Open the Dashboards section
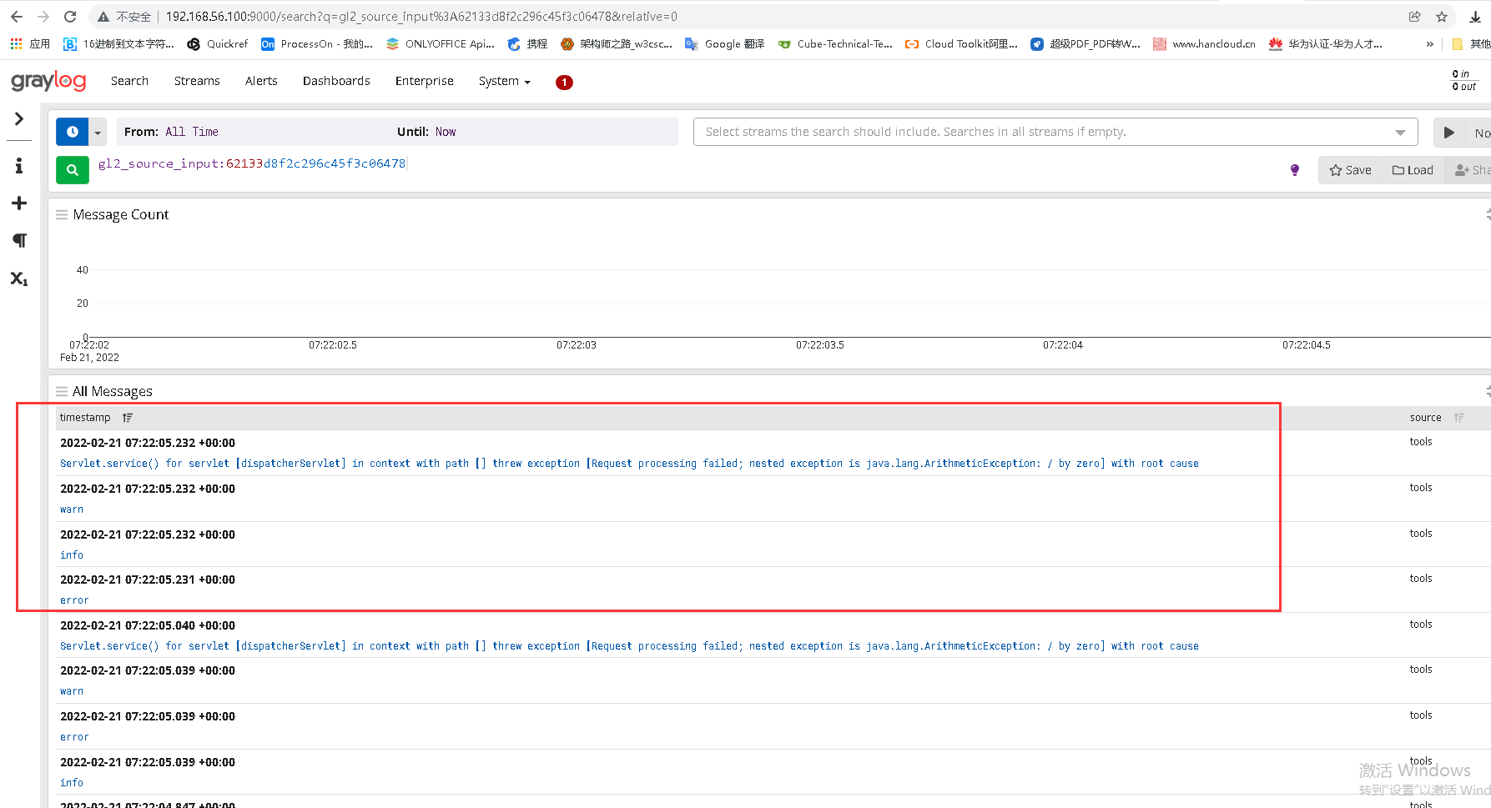 [336, 81]
